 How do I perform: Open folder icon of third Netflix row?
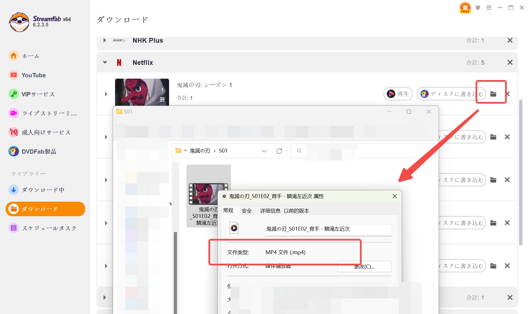(x=493, y=180)
